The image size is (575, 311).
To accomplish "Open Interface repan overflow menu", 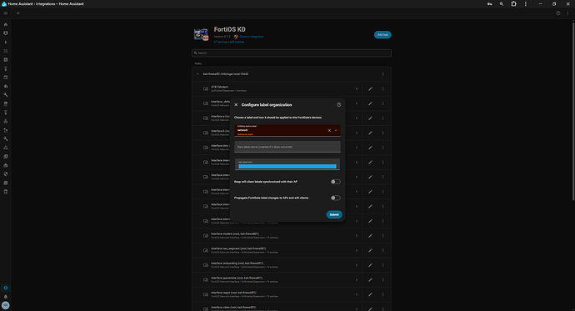I will [382, 294].
